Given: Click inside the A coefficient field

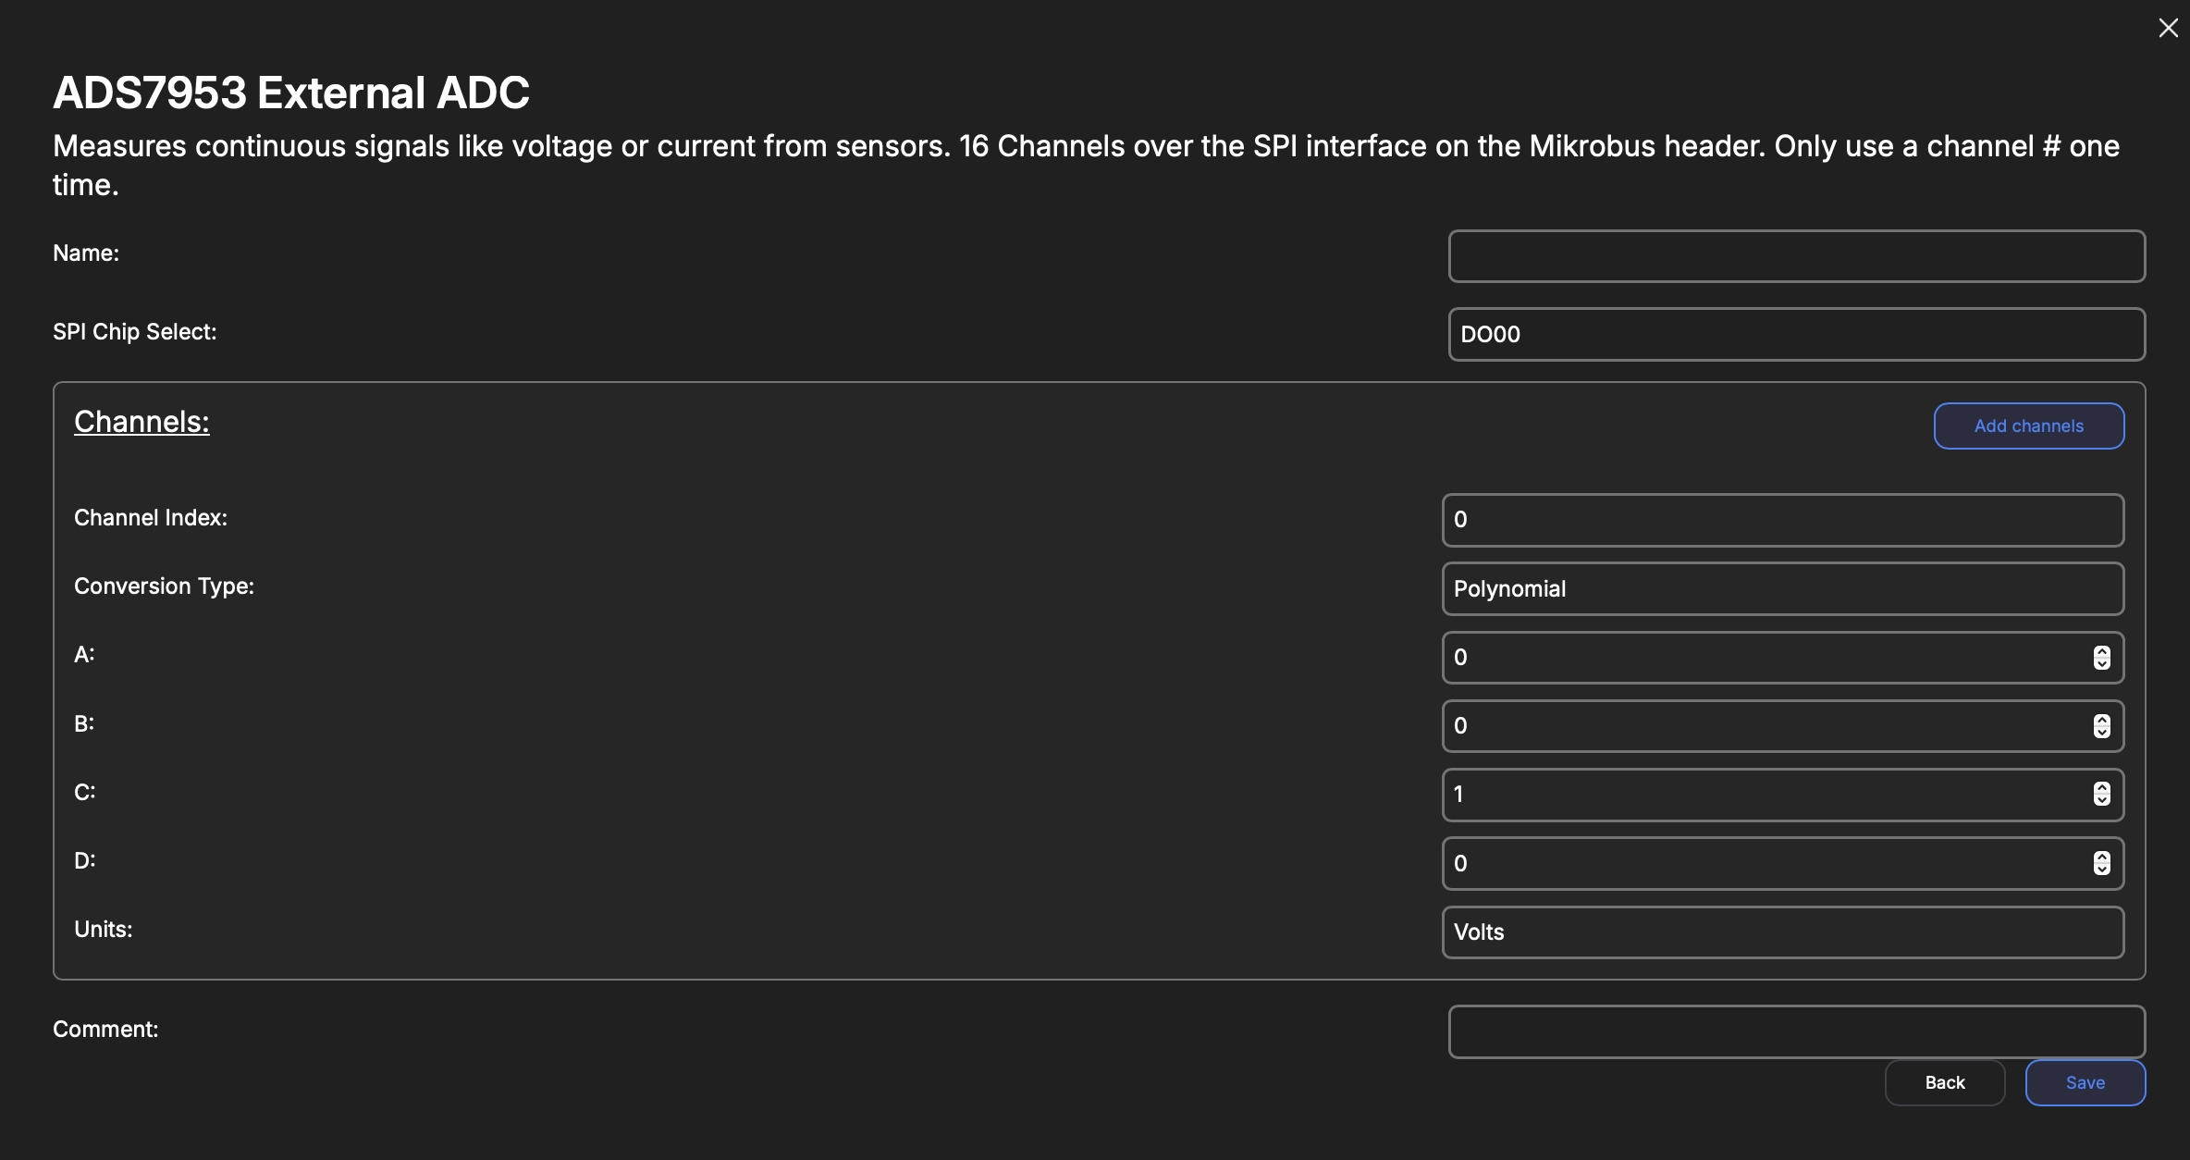Looking at the screenshot, I should [x=1757, y=658].
